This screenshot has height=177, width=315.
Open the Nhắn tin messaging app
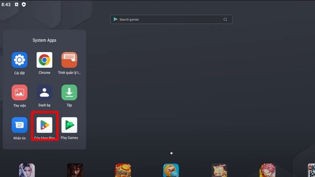19,125
